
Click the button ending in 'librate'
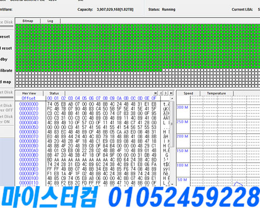click(x=7, y=71)
